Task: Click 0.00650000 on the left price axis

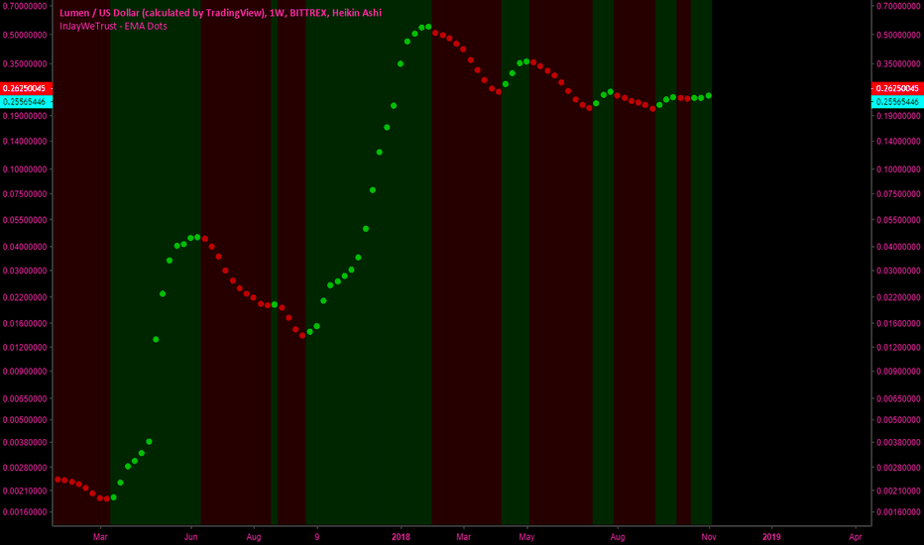Action: click(25, 399)
